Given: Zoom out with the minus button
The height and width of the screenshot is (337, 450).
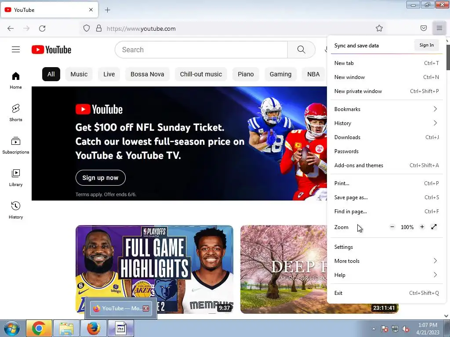Looking at the screenshot, I should point(392,227).
